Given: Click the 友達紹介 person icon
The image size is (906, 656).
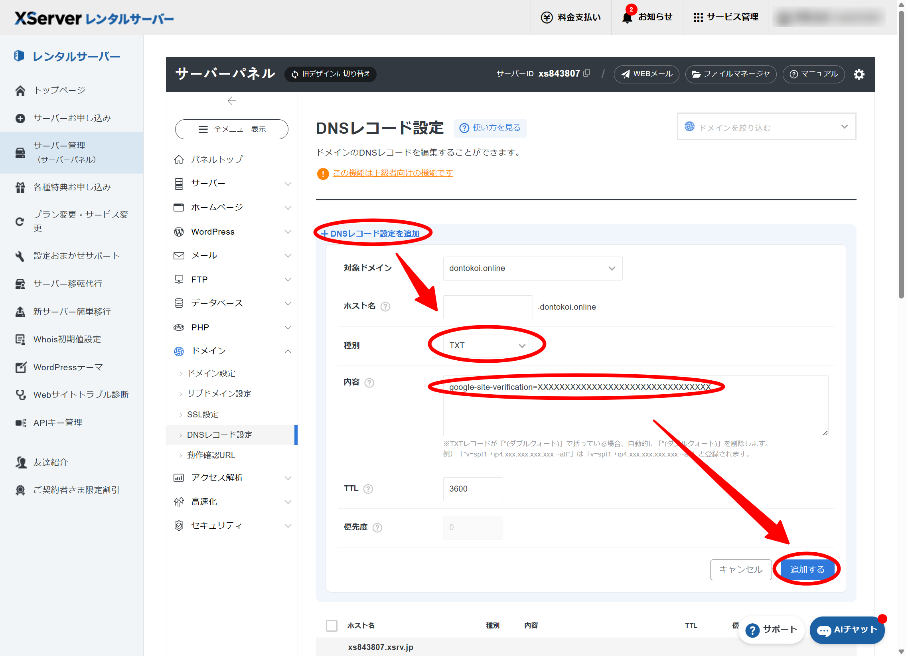Looking at the screenshot, I should coord(21,462).
